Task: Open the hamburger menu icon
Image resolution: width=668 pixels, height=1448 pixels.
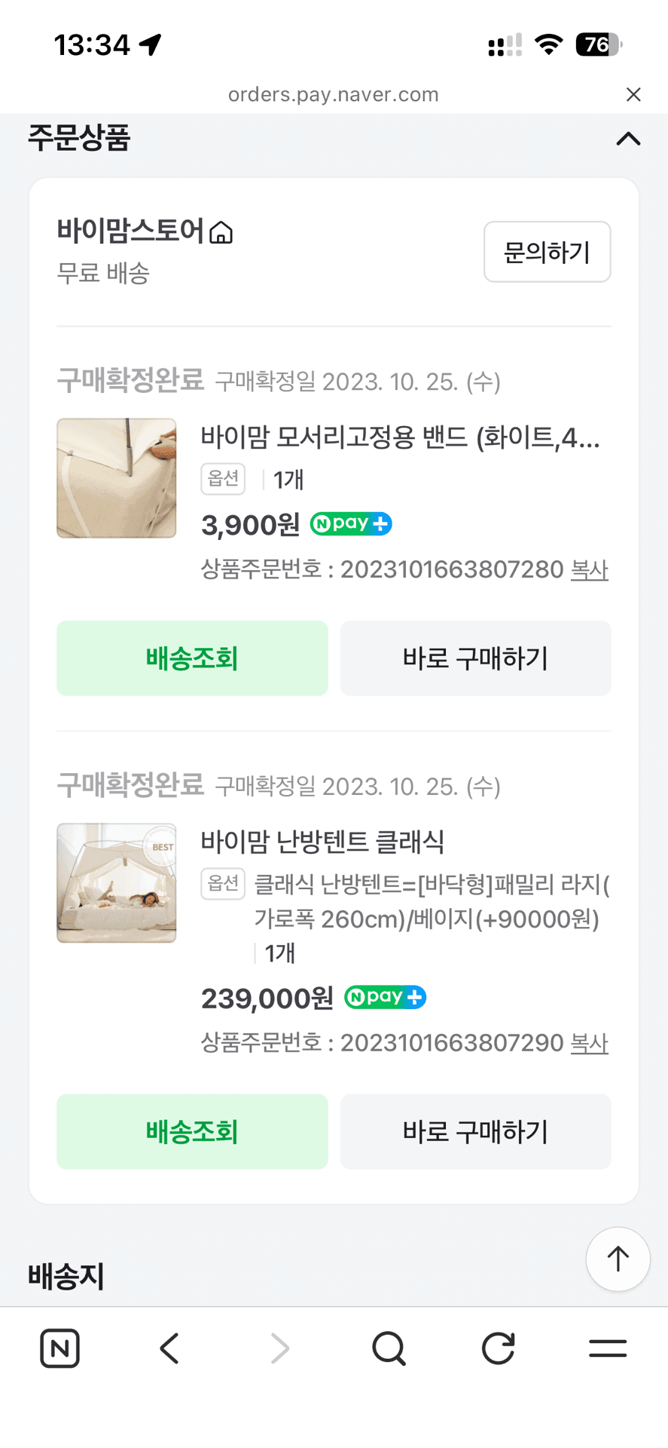Action: tap(608, 1348)
